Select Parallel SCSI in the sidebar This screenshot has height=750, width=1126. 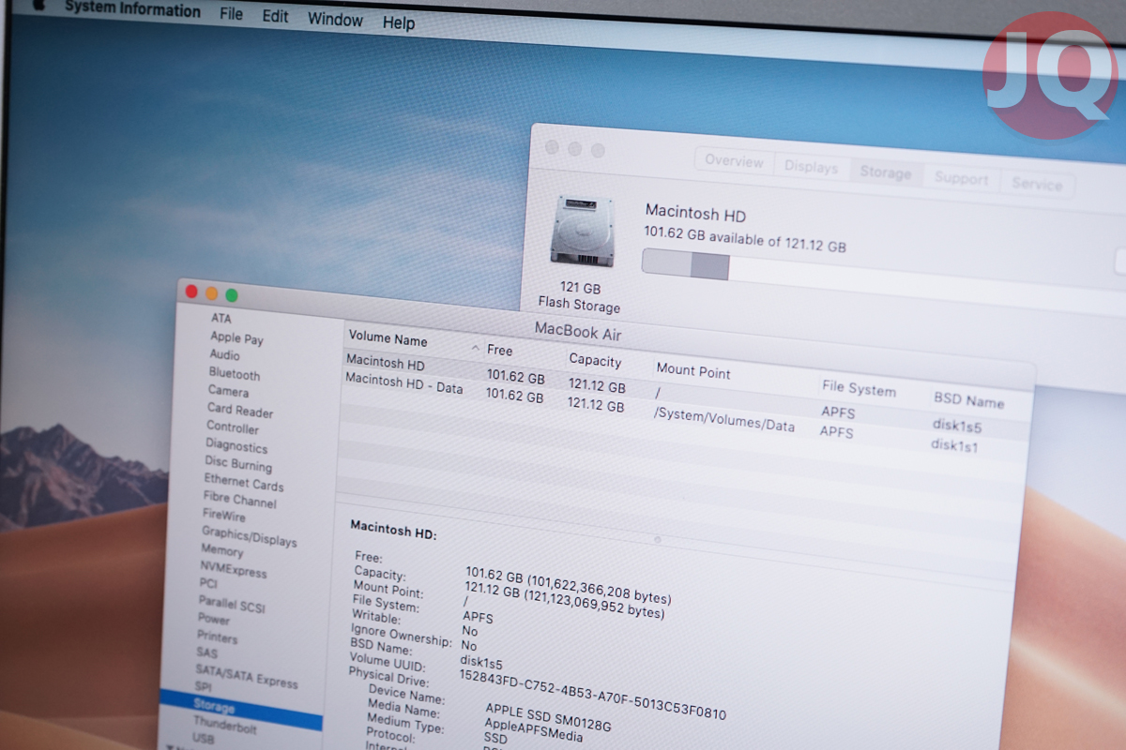click(x=232, y=605)
